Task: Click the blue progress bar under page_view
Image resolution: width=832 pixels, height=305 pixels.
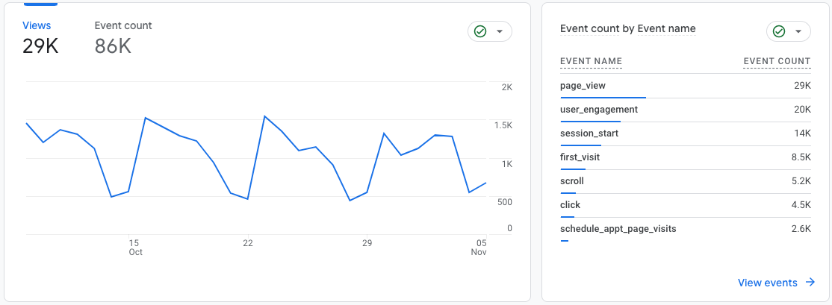Action: click(x=603, y=98)
